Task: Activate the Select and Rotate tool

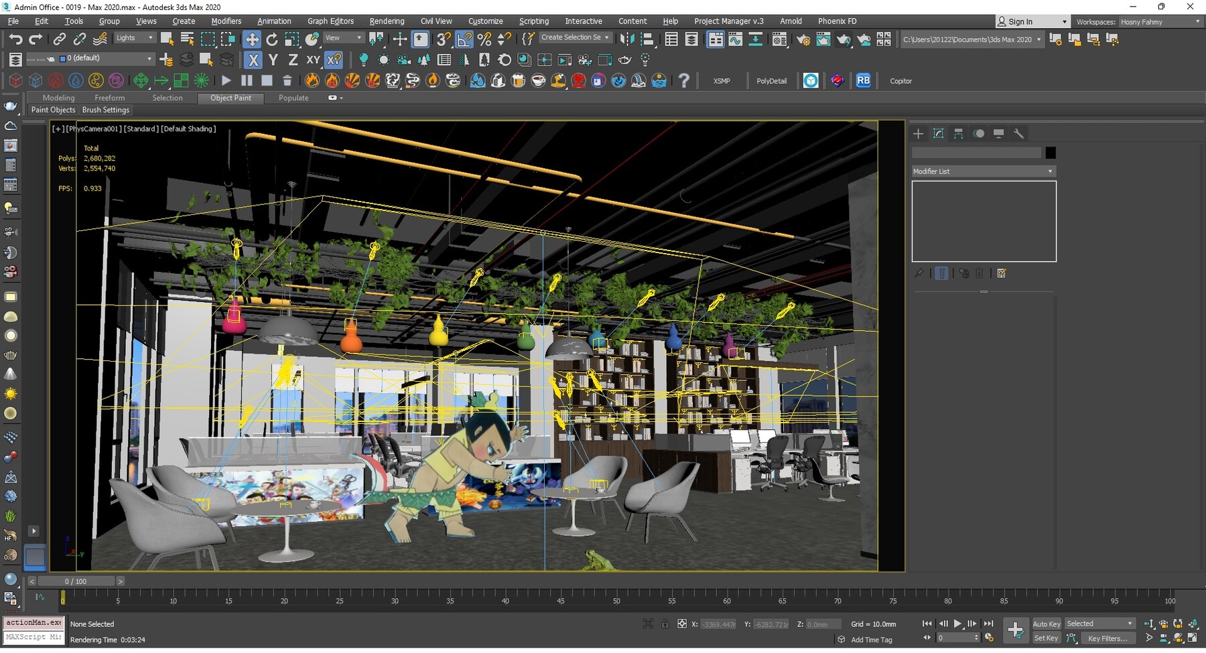Action: coord(272,39)
